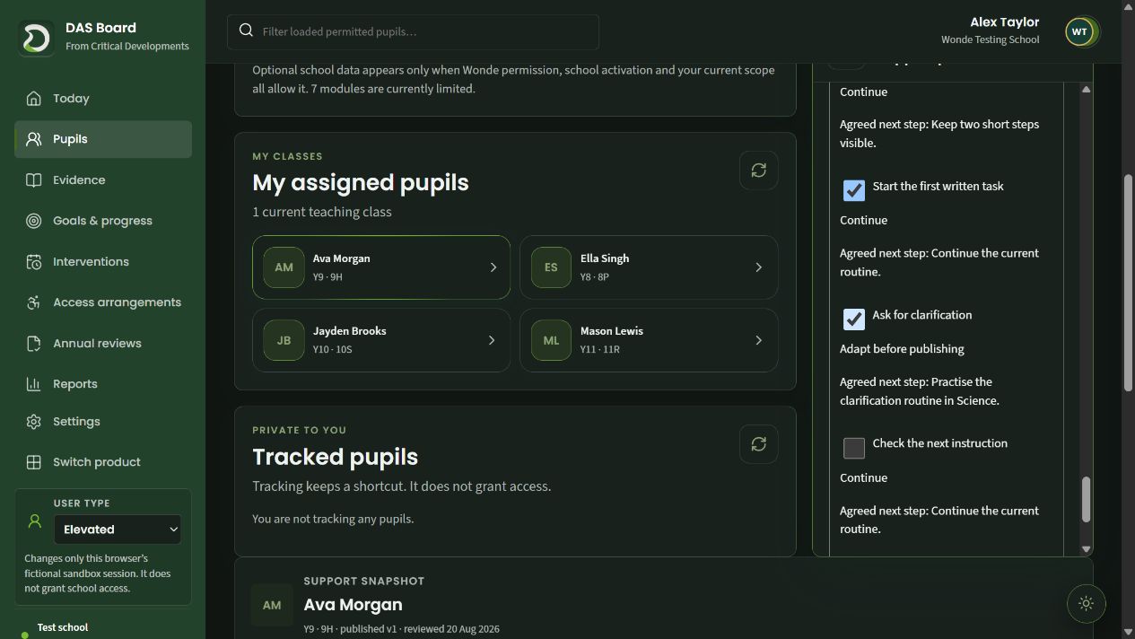Refresh the My assigned pupils list
Screen dimensions: 1135x639
[x=758, y=171]
